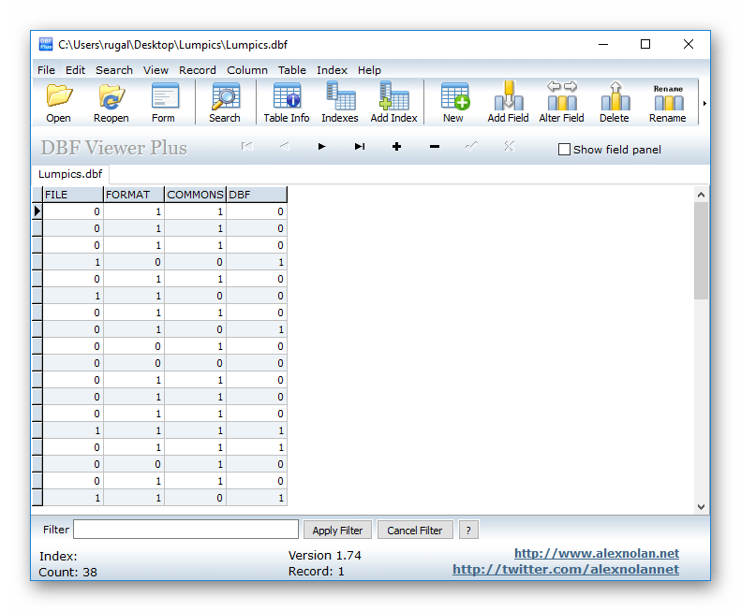Open the Index menu
The height and width of the screenshot is (611, 741).
[x=332, y=70]
